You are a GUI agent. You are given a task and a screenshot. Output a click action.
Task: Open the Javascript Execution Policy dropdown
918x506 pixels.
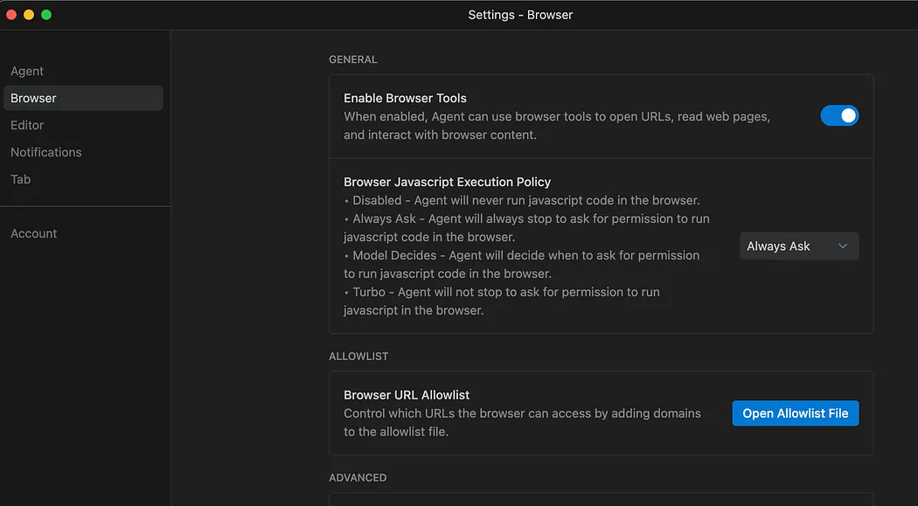798,246
